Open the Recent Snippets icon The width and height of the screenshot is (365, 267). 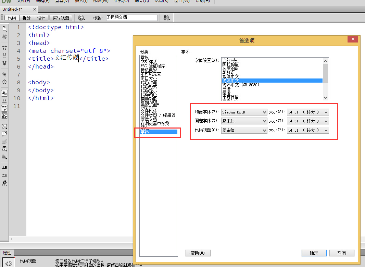tap(4, 149)
